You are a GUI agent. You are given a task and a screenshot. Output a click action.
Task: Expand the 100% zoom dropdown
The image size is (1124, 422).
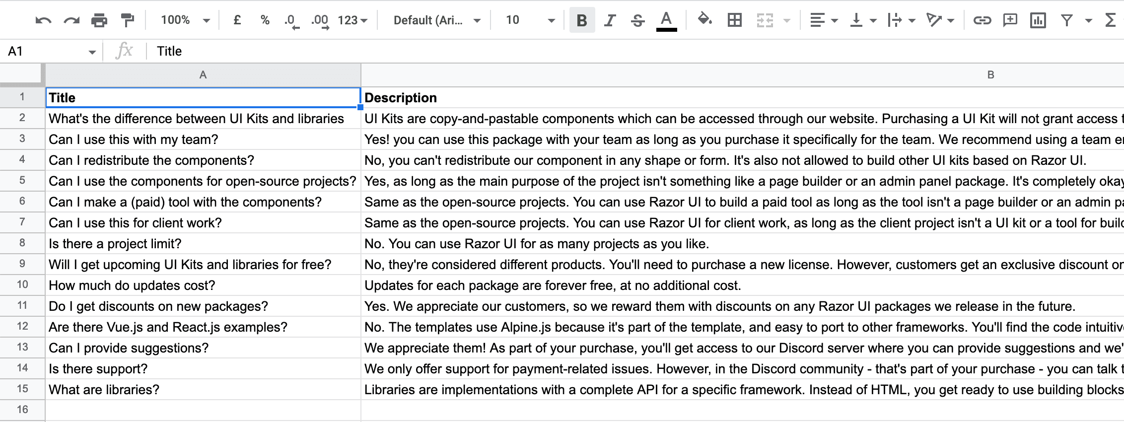tap(185, 20)
